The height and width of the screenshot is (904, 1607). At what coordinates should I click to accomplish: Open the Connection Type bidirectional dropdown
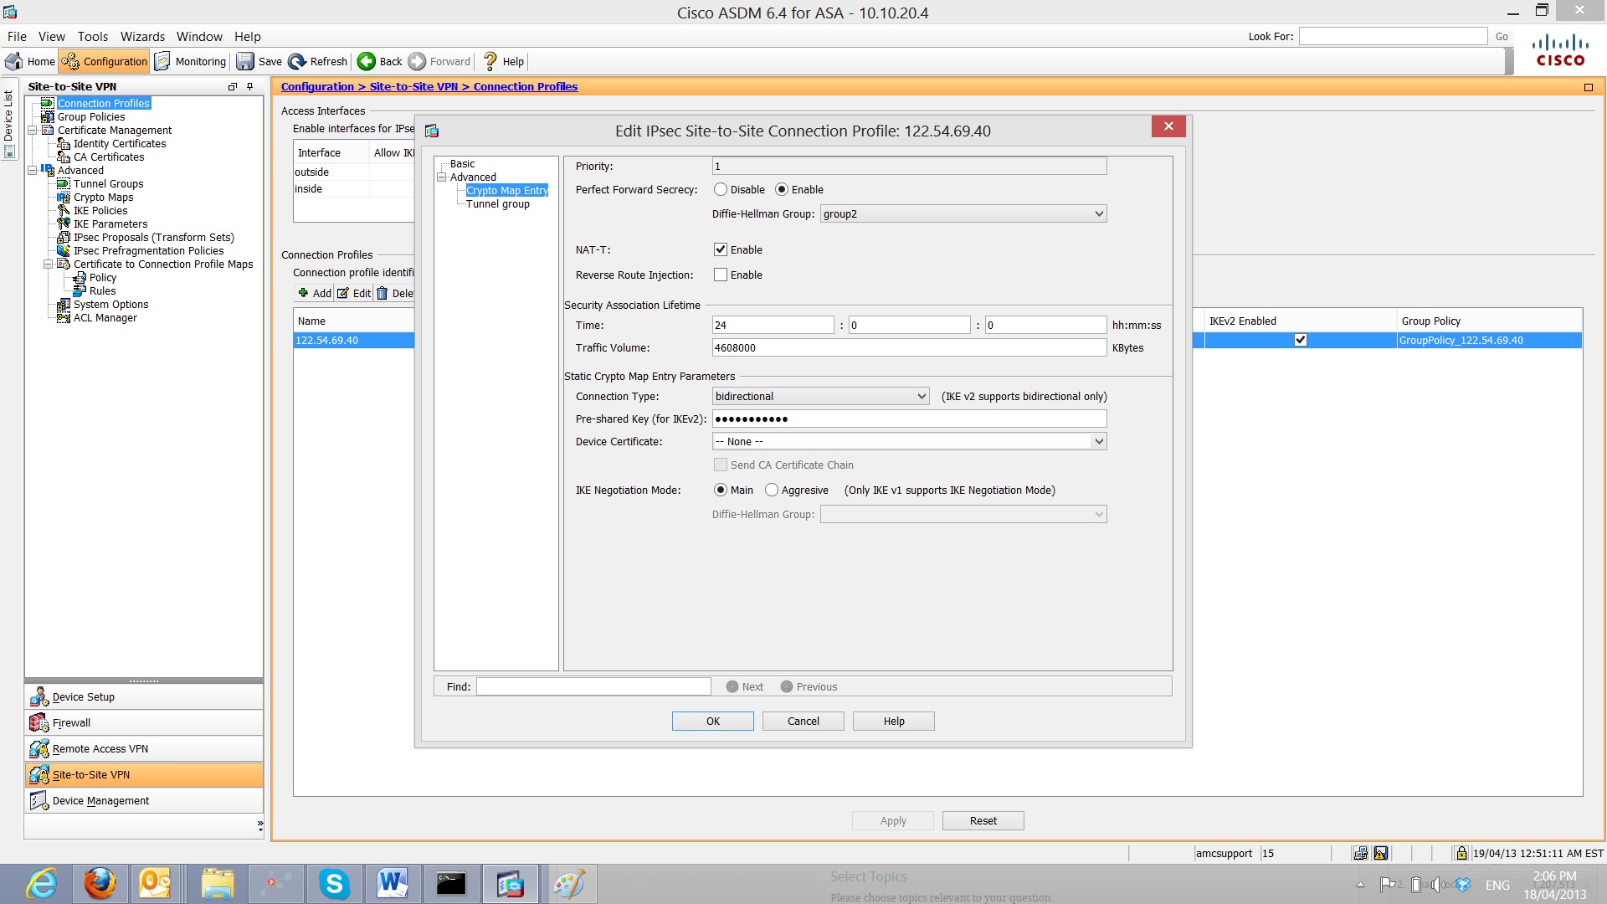click(x=820, y=396)
